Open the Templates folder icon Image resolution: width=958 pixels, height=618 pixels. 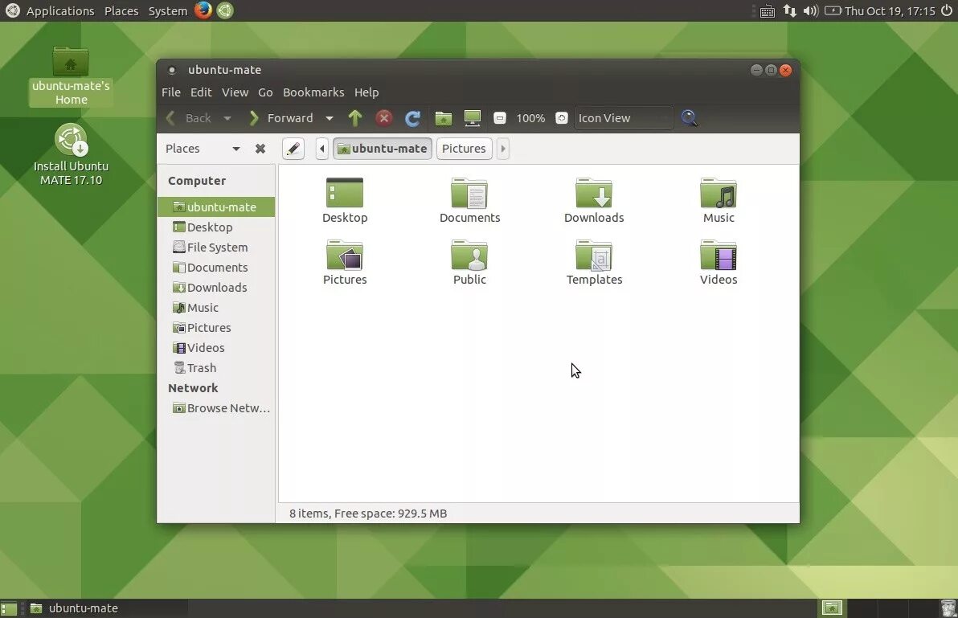594,263
